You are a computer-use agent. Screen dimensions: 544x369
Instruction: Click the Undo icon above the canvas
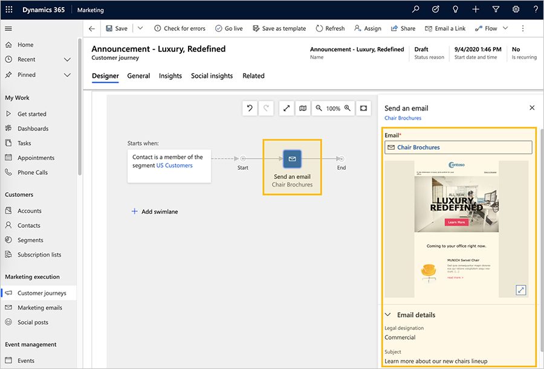click(x=250, y=108)
